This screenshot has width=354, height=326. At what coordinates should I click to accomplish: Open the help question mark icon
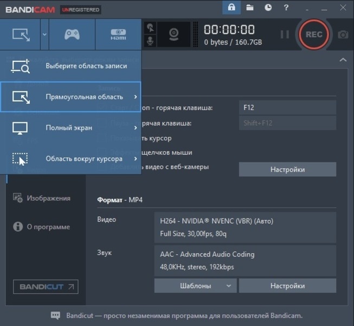[286, 8]
